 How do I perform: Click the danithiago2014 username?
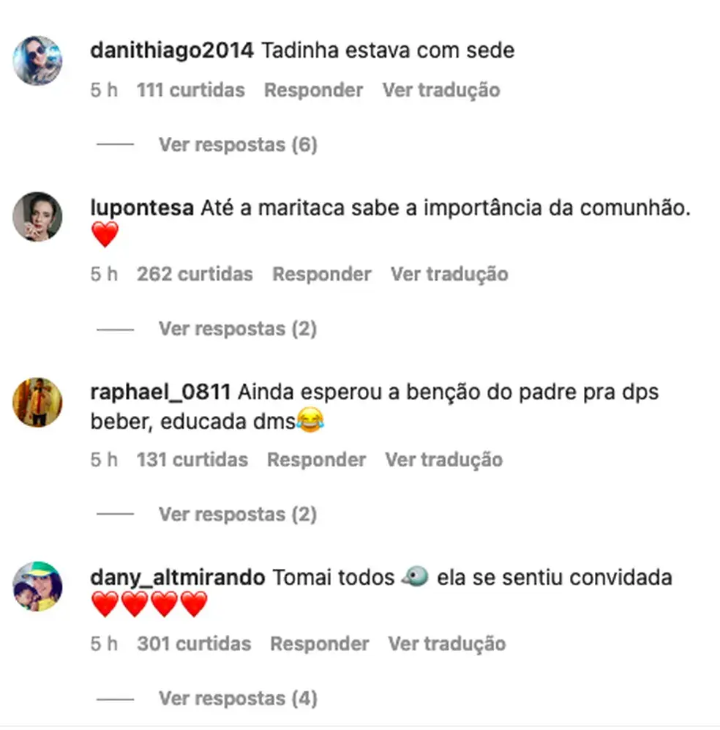tap(172, 51)
